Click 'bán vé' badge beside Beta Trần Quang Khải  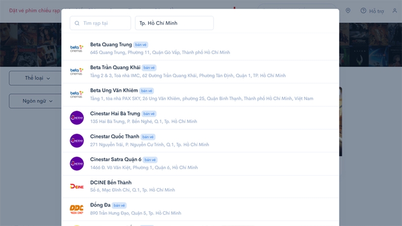point(149,68)
